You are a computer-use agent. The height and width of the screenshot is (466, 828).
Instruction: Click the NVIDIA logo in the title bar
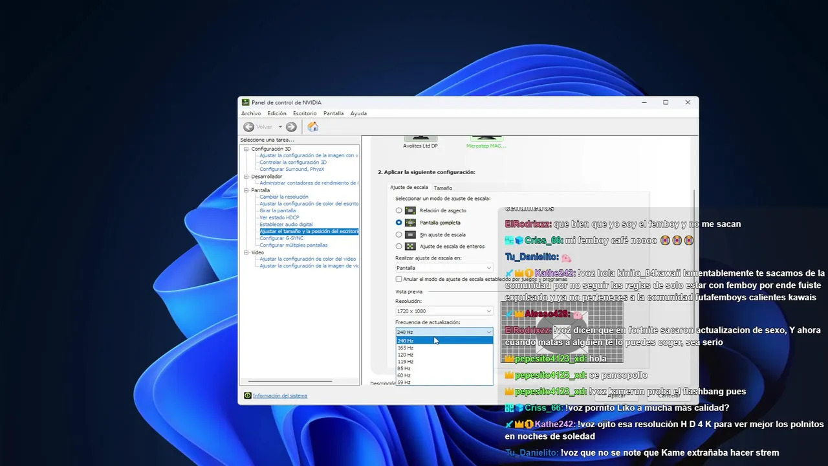245,102
